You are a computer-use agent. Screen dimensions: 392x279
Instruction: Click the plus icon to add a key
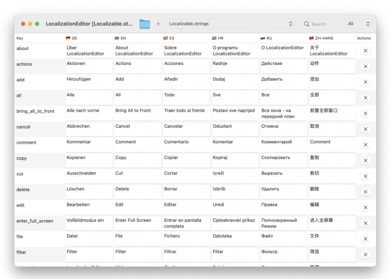(x=158, y=24)
